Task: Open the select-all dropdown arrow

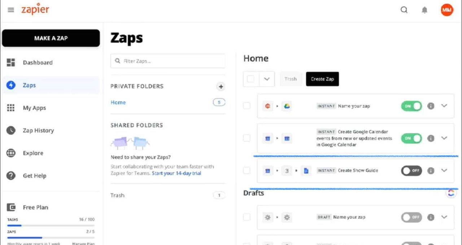Action: (x=267, y=79)
